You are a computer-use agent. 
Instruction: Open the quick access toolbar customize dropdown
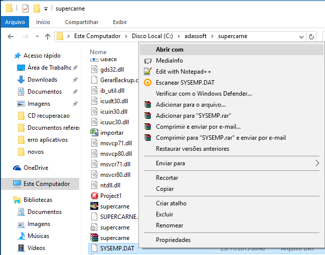(46, 9)
